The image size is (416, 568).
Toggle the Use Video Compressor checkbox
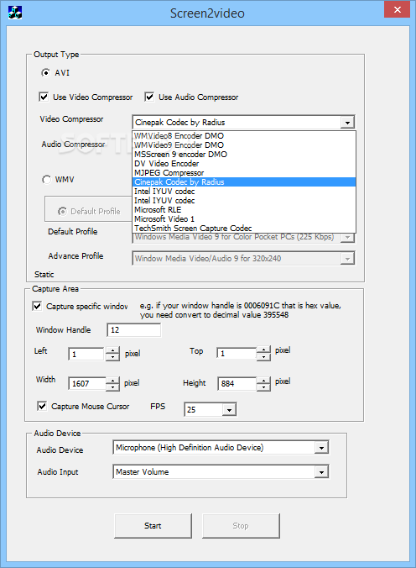44,97
